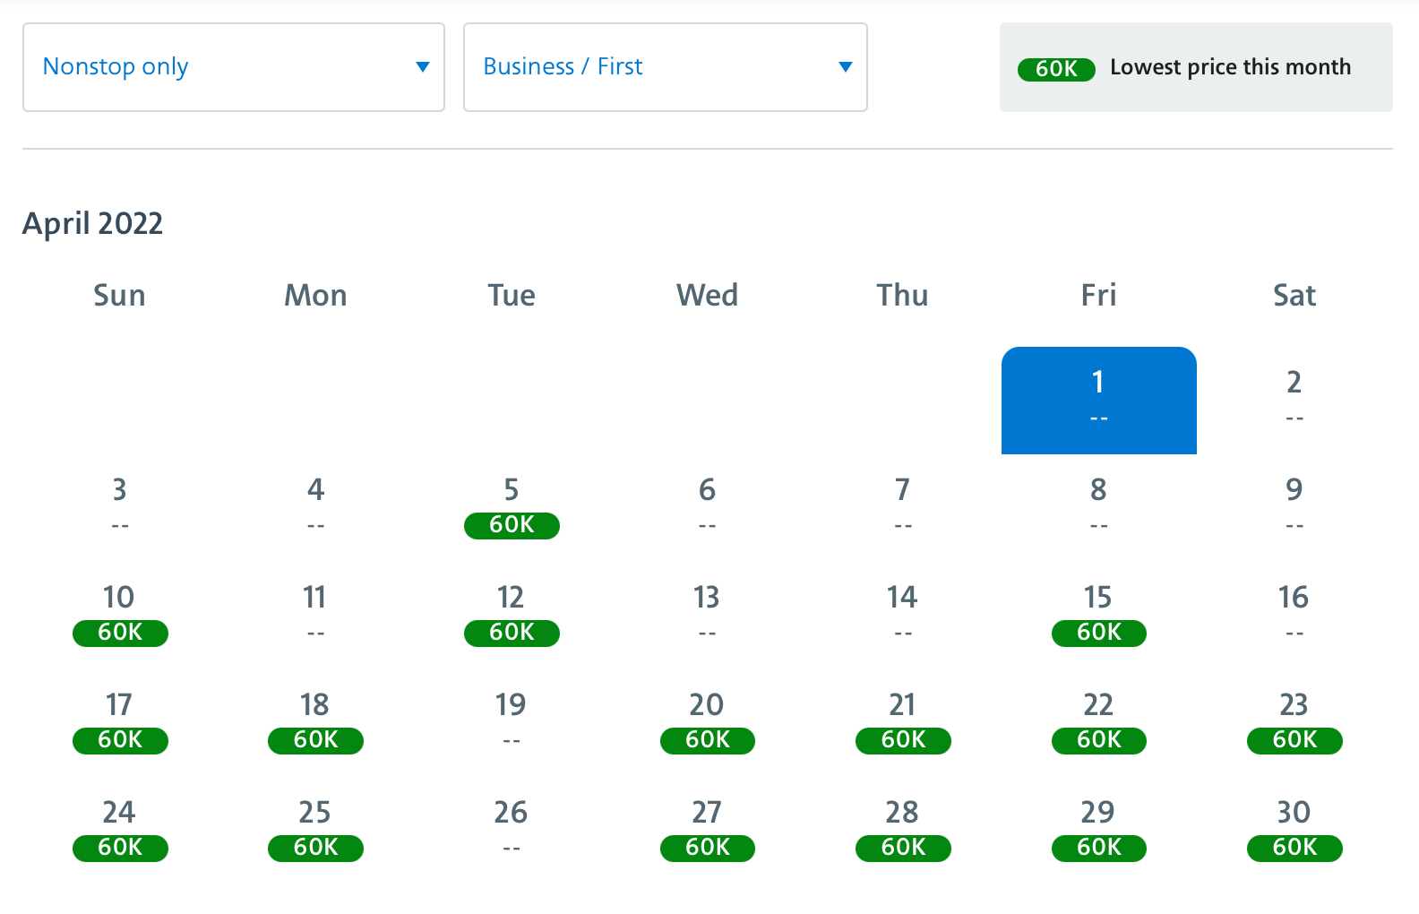Select April 26 date

512,831
